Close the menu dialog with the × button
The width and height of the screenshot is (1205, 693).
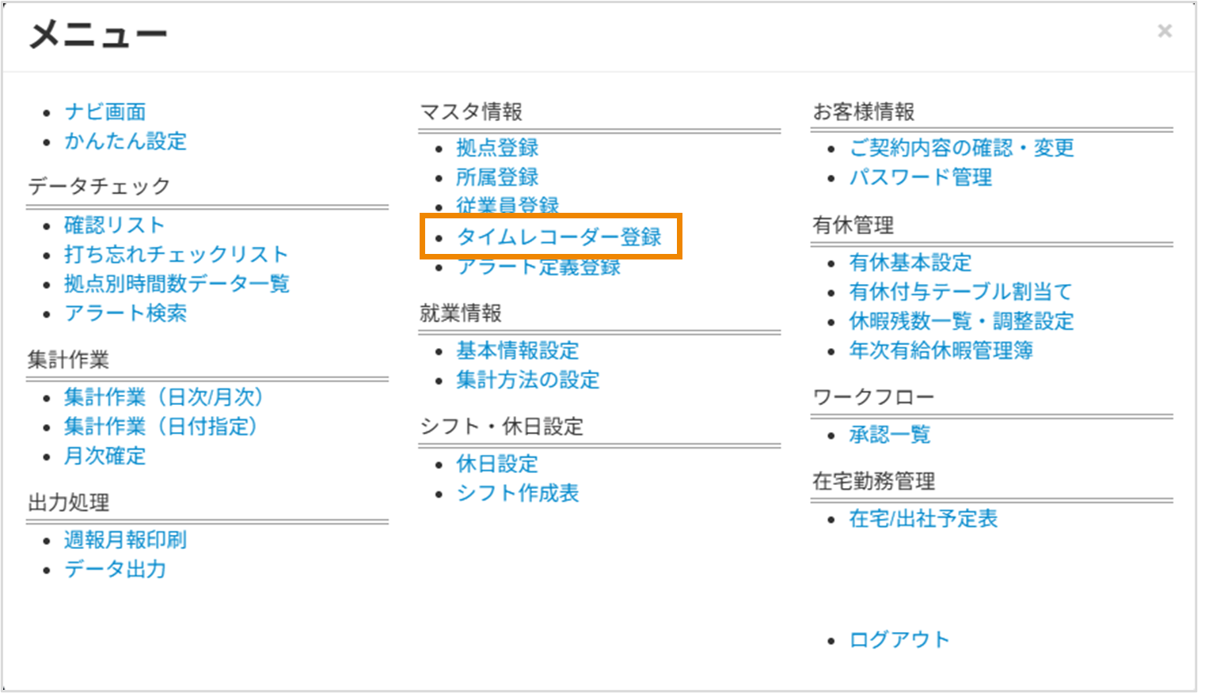click(1164, 30)
